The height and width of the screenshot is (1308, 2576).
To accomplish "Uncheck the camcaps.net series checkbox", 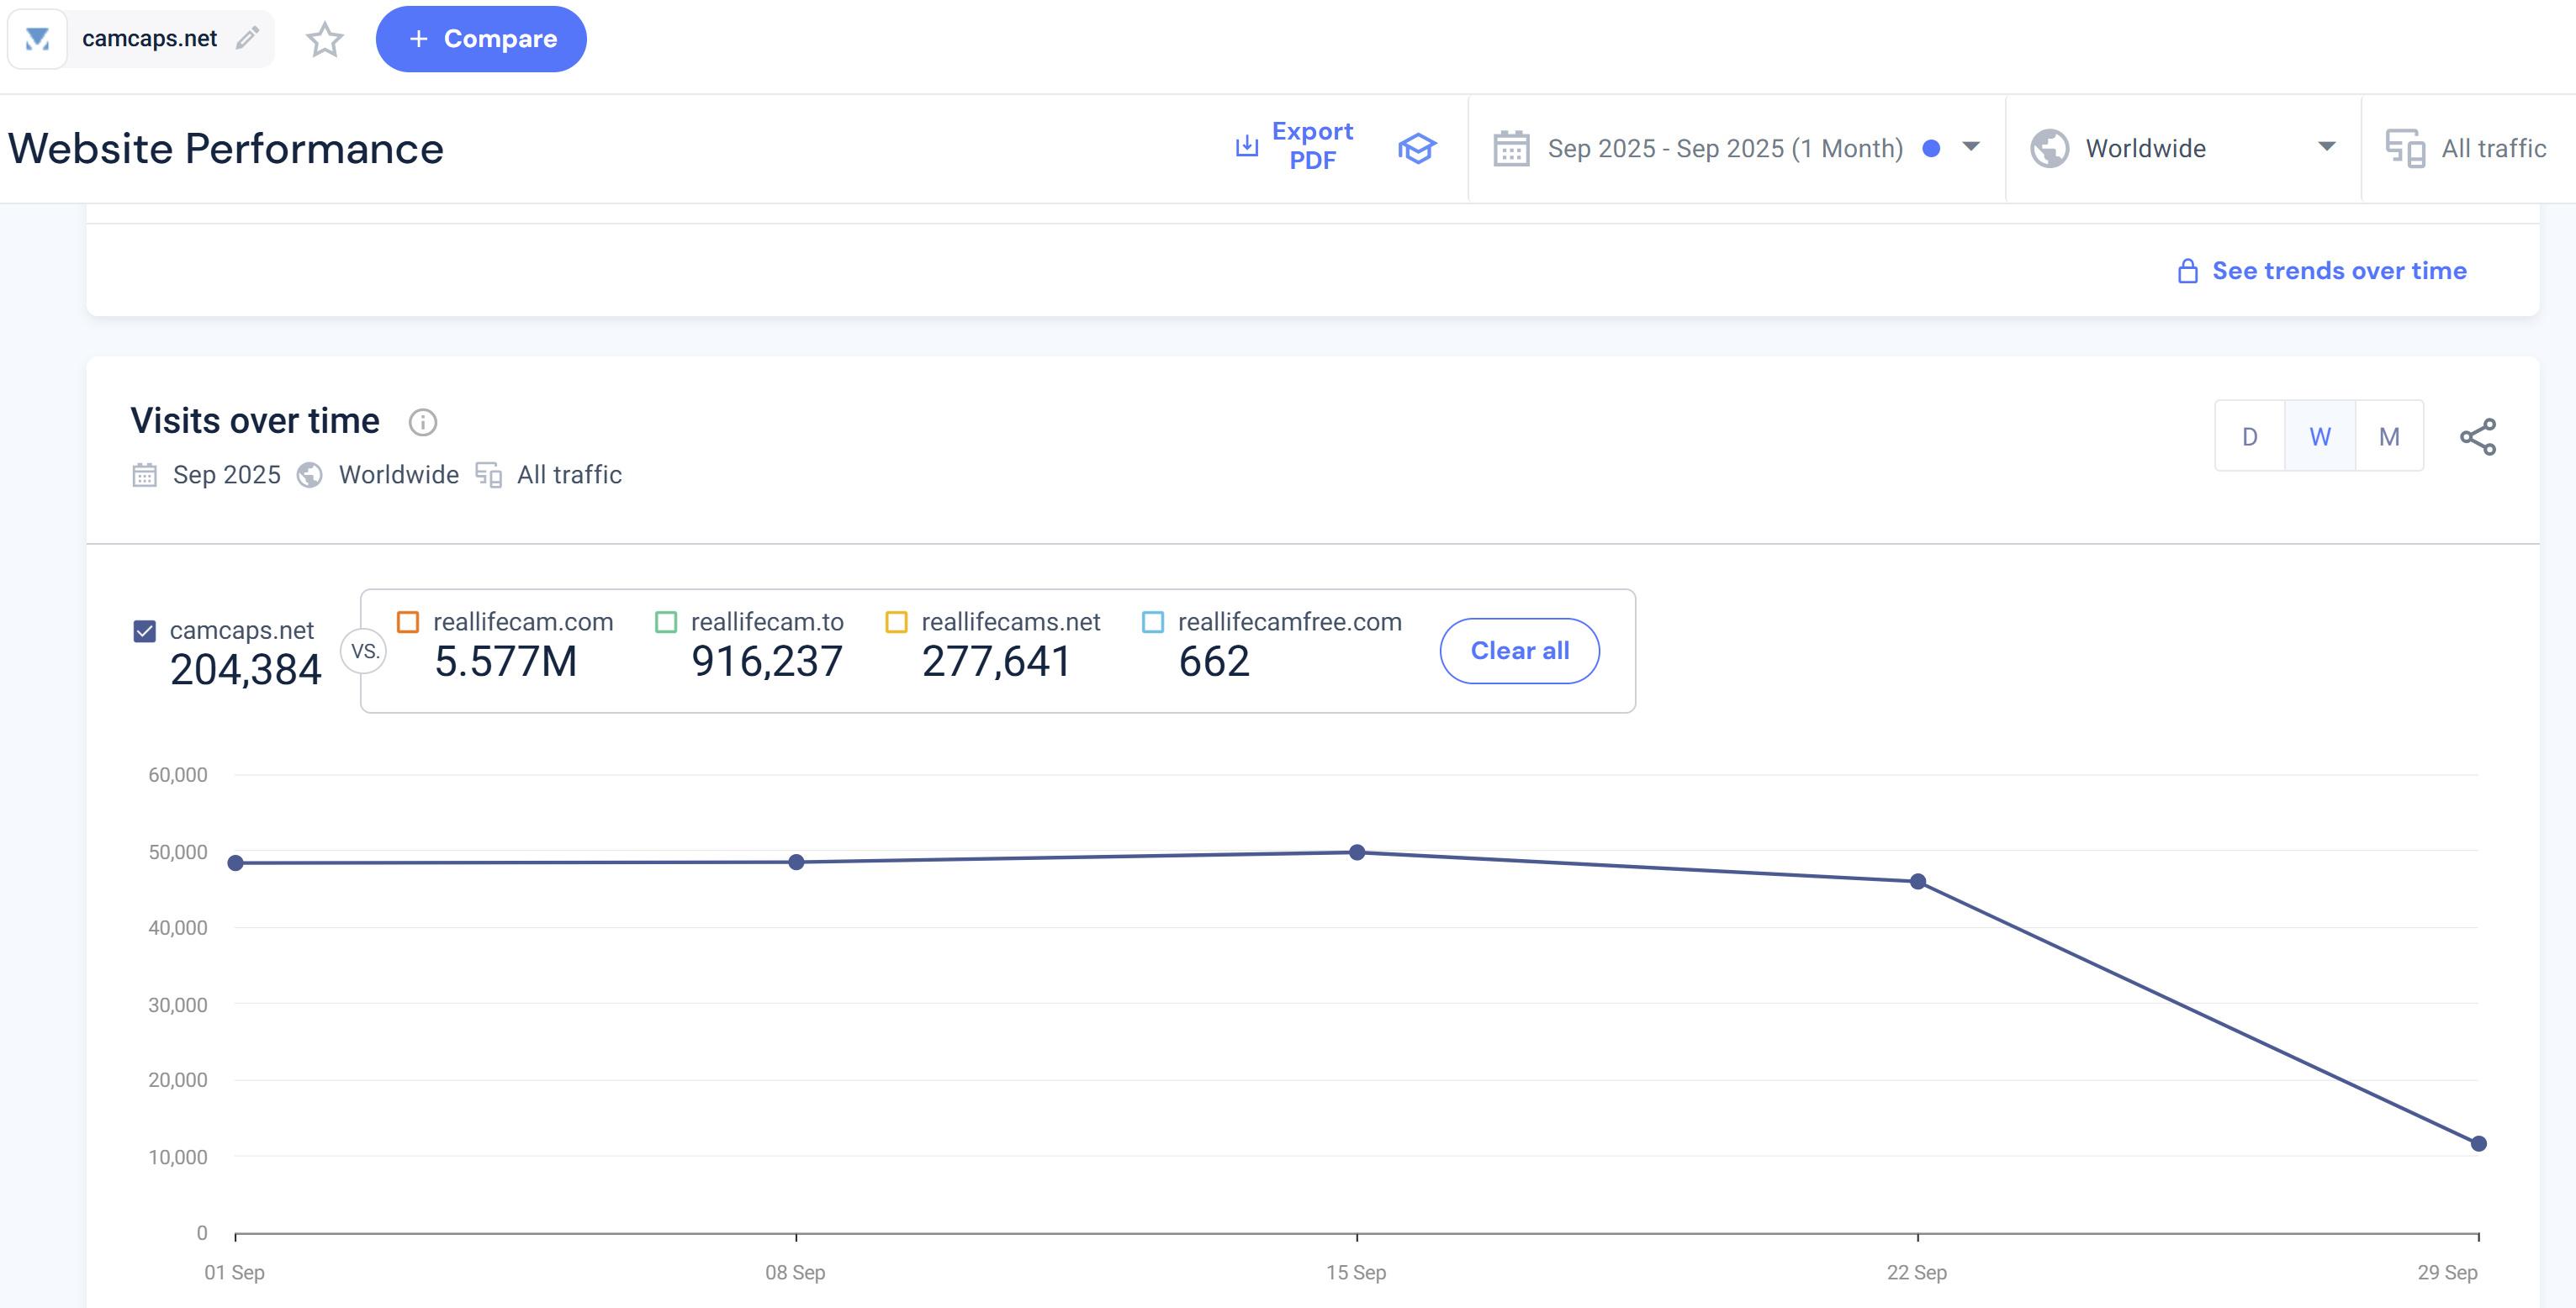I will (145, 630).
